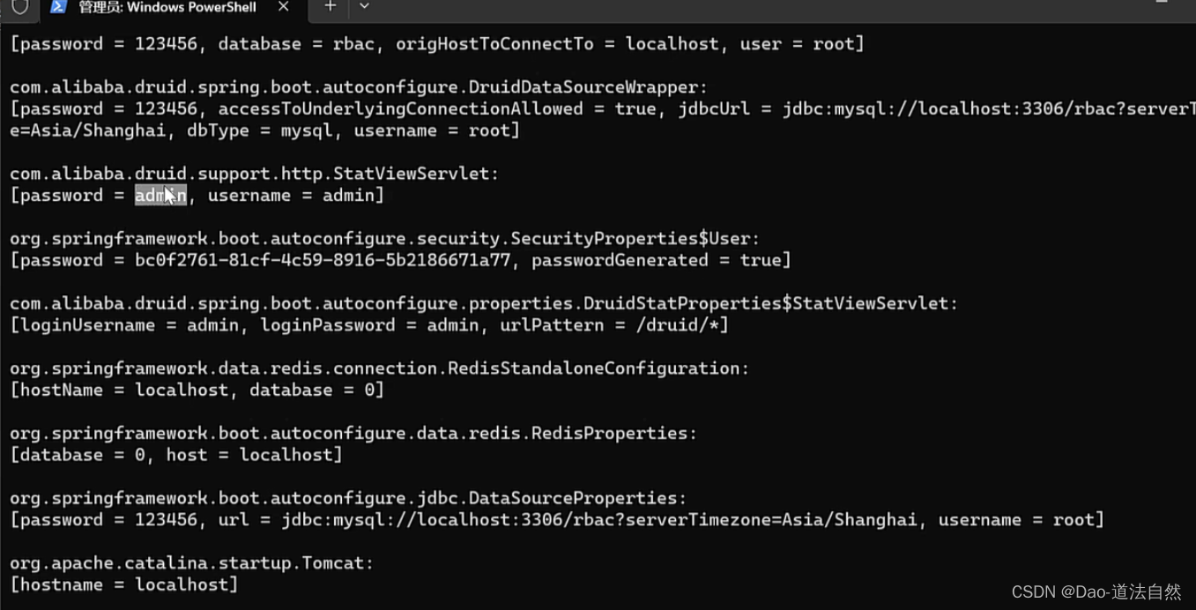This screenshot has height=610, width=1196.
Task: Expand the terminal profile selector arrow
Action: (x=364, y=7)
